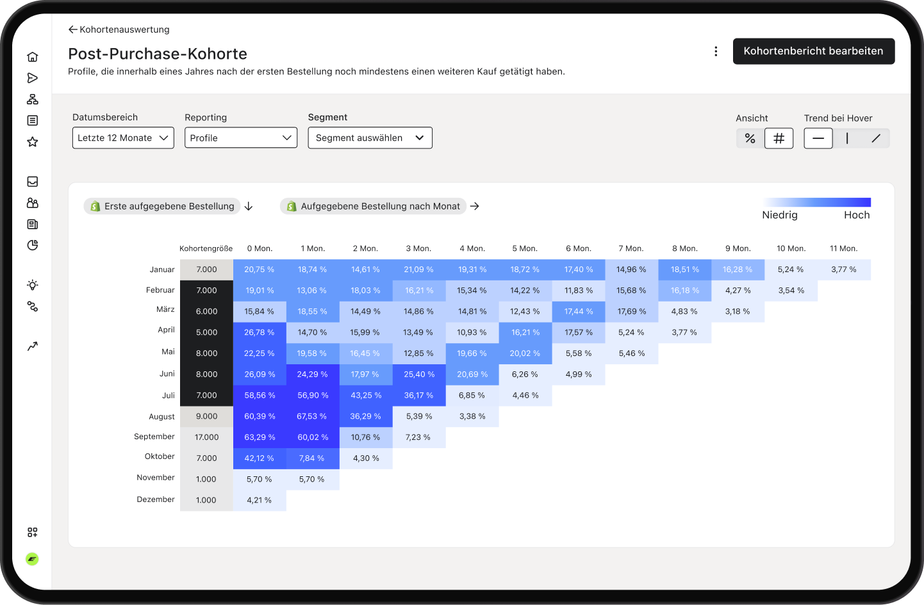Open the home icon in sidebar
Image resolution: width=924 pixels, height=605 pixels.
tap(33, 57)
